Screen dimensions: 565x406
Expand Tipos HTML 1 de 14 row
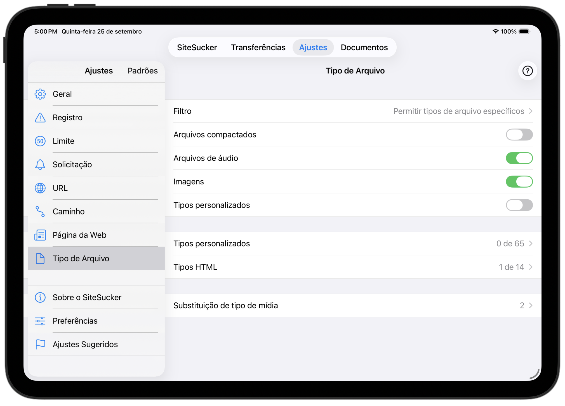(352, 267)
